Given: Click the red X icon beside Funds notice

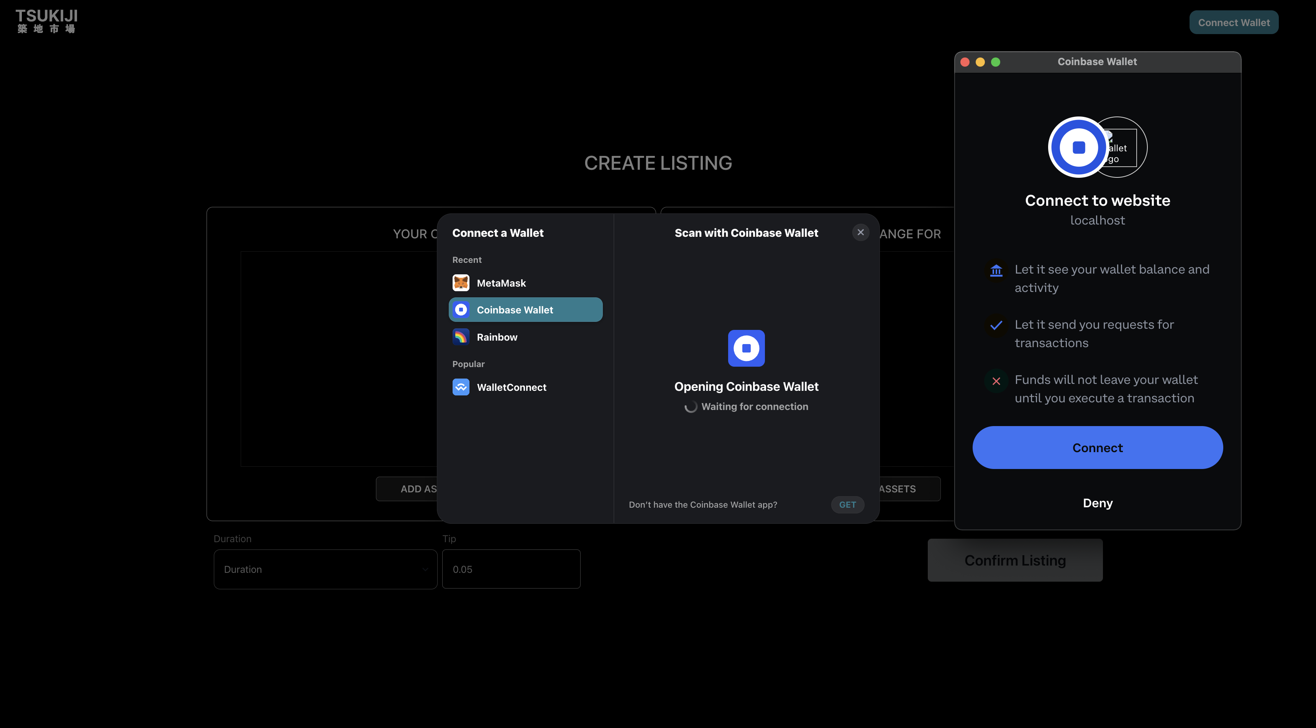Looking at the screenshot, I should click(x=996, y=380).
